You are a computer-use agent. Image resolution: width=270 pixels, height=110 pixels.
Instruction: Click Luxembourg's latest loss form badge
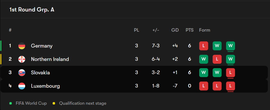coord(230,86)
